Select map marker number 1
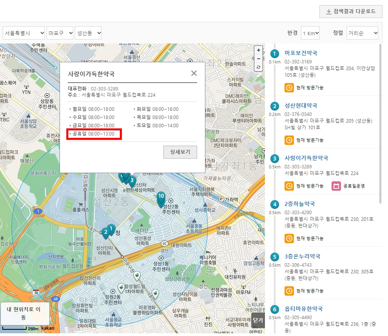This screenshot has width=388, height=336. 111,229
